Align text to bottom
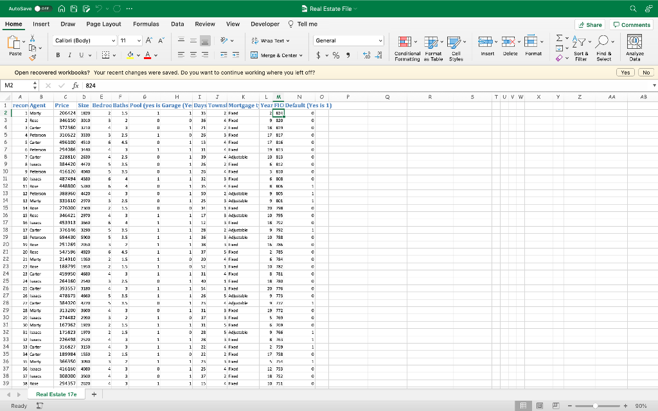 coord(205,40)
